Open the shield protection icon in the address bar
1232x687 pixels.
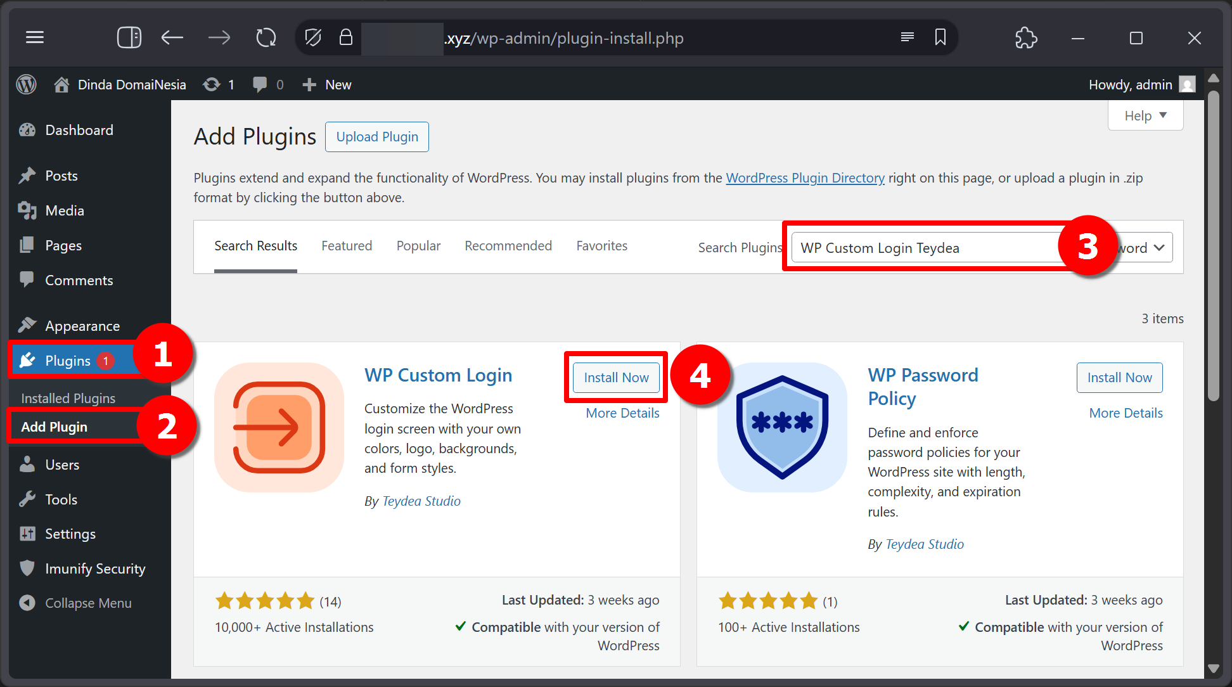313,38
